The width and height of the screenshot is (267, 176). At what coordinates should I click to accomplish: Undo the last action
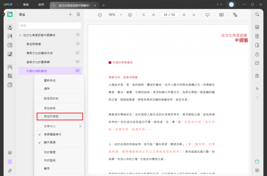(x=257, y=89)
